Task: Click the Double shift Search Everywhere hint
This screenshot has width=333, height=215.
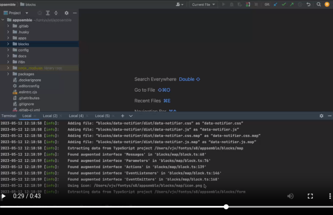Action: pos(189,79)
